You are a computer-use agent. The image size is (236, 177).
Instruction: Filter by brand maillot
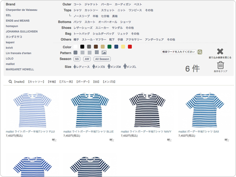click(10, 64)
